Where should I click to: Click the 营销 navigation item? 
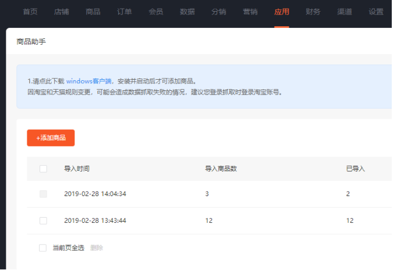pos(250,12)
